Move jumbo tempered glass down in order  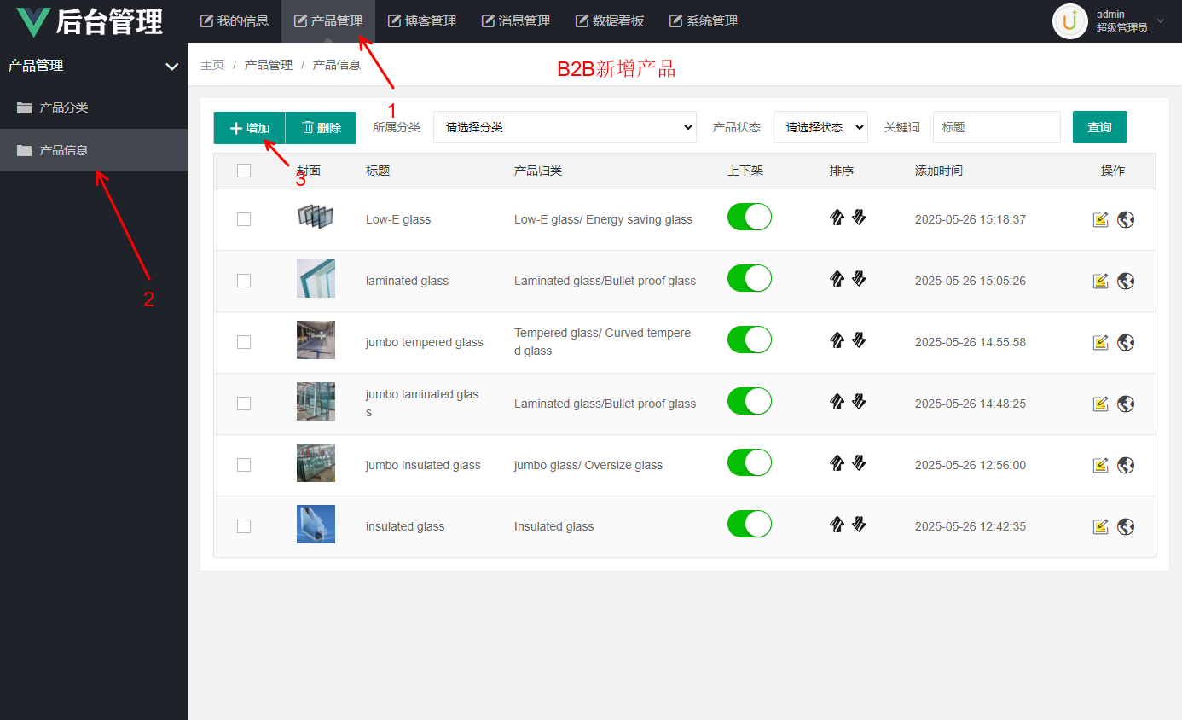pyautogui.click(x=859, y=340)
